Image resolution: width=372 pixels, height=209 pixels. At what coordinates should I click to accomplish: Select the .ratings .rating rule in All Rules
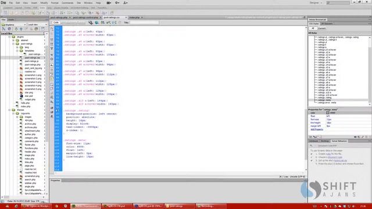pos(324,98)
